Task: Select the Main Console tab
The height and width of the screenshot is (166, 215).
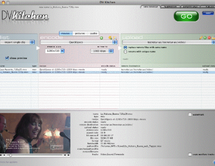Action: 150,7
